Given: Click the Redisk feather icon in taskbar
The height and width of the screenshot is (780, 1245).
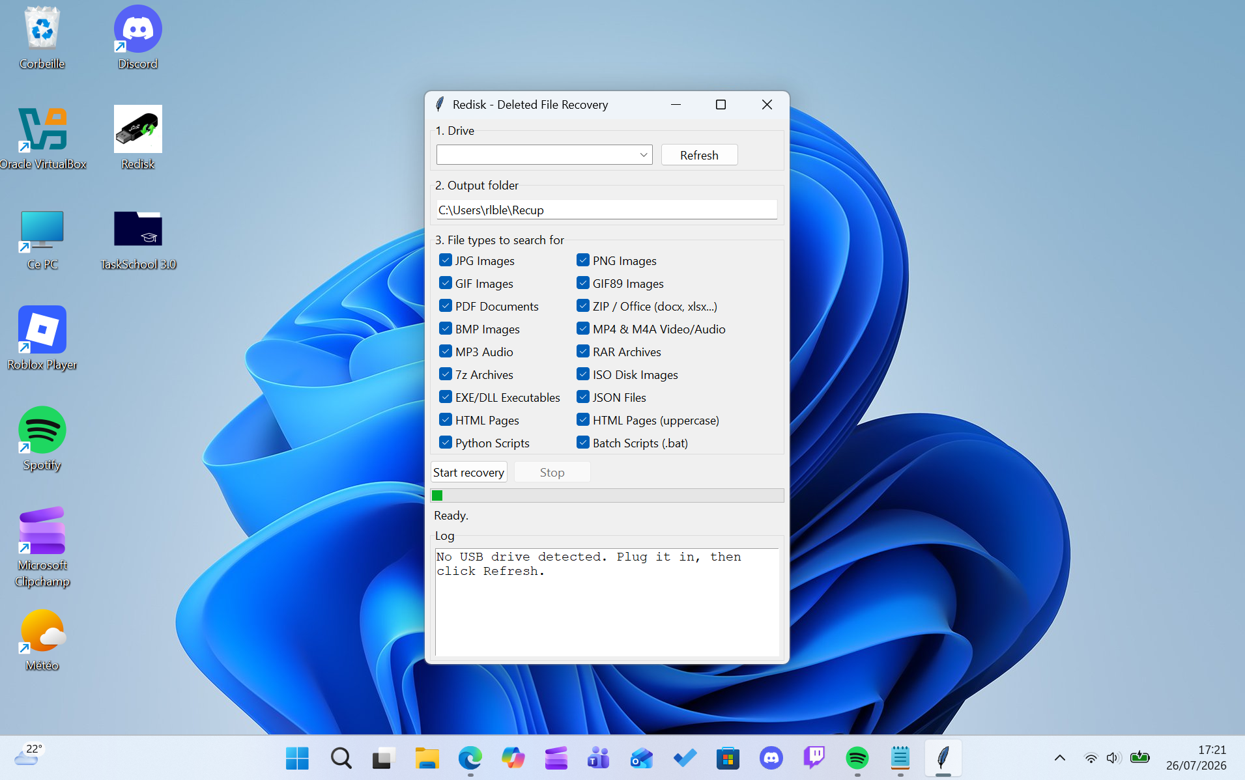Looking at the screenshot, I should click(943, 758).
